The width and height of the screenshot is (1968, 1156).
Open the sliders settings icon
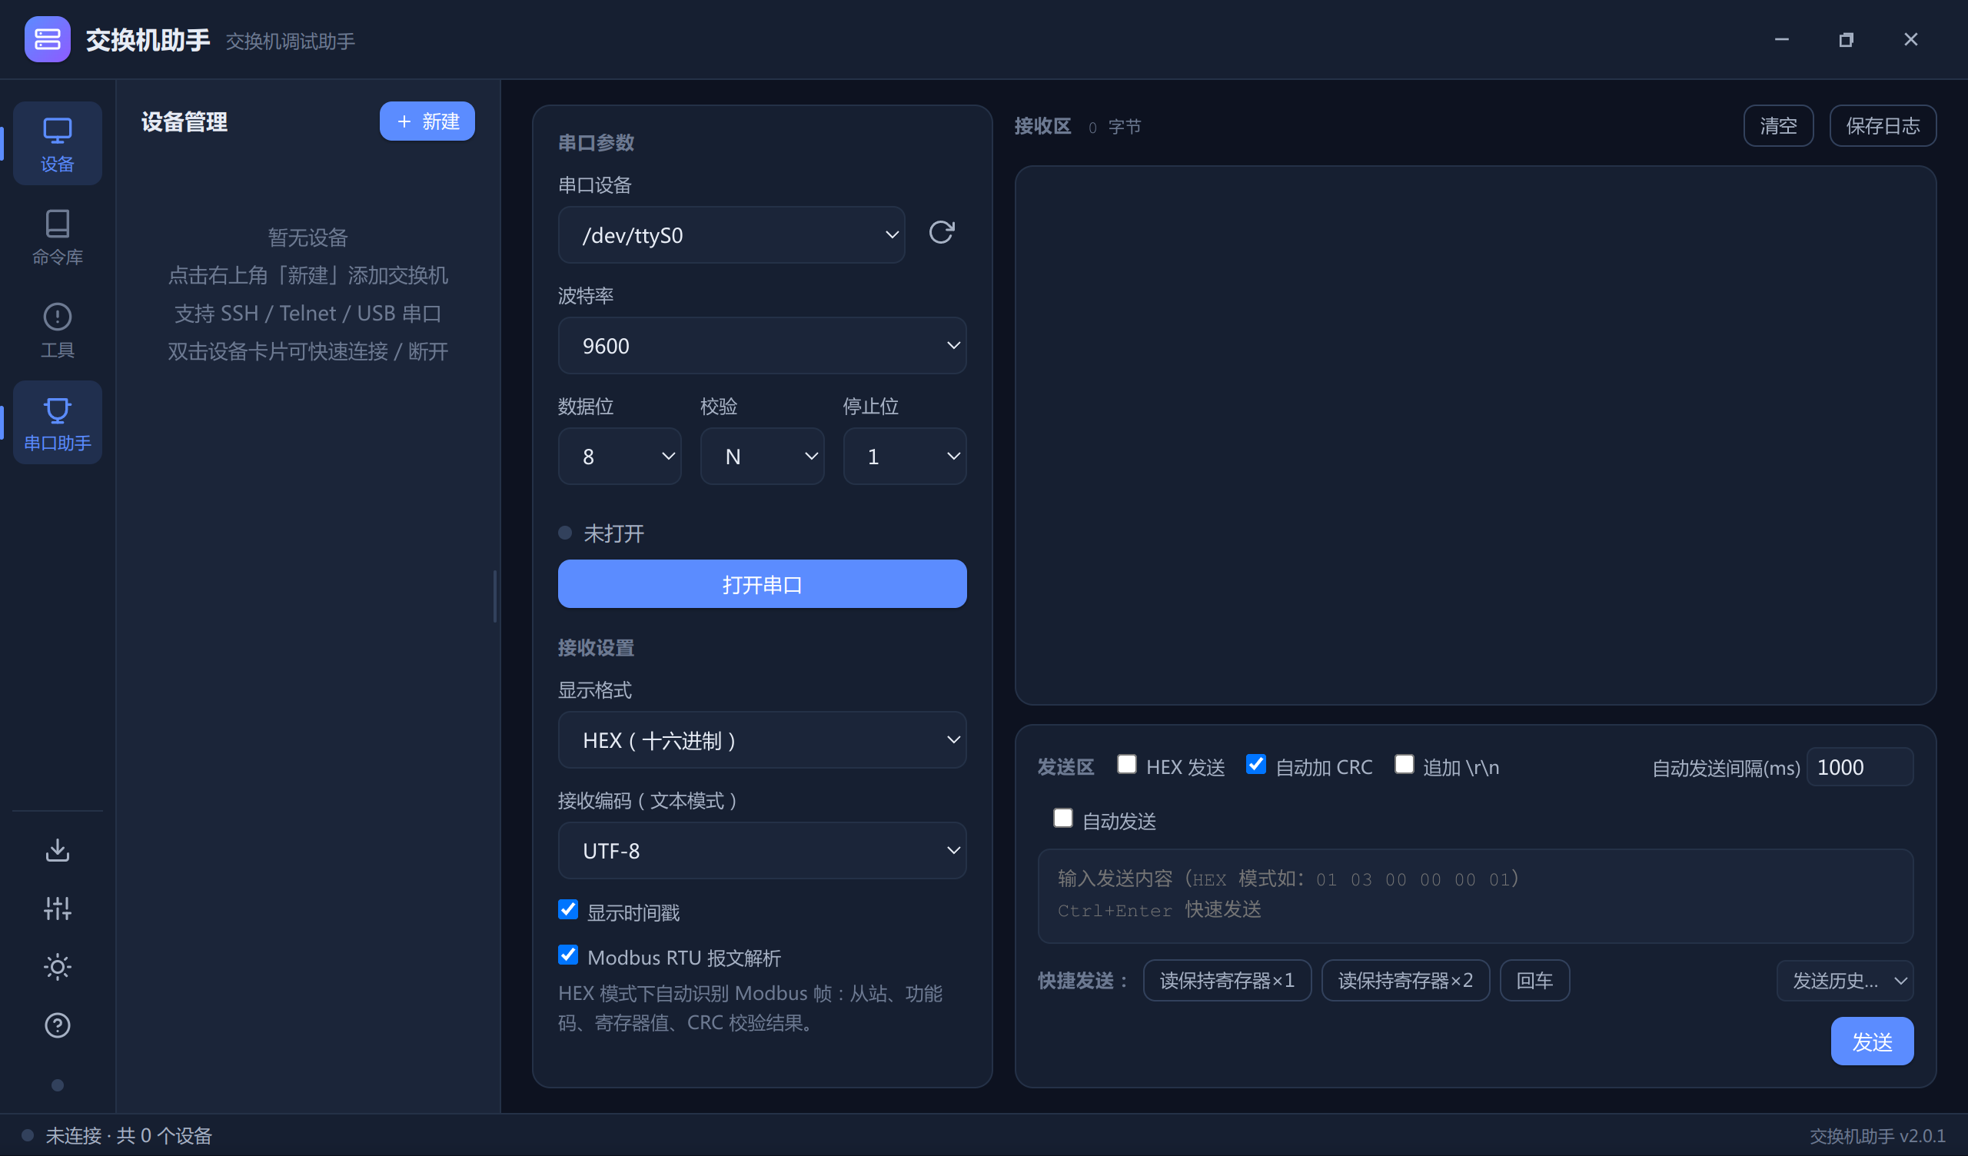tap(57, 909)
